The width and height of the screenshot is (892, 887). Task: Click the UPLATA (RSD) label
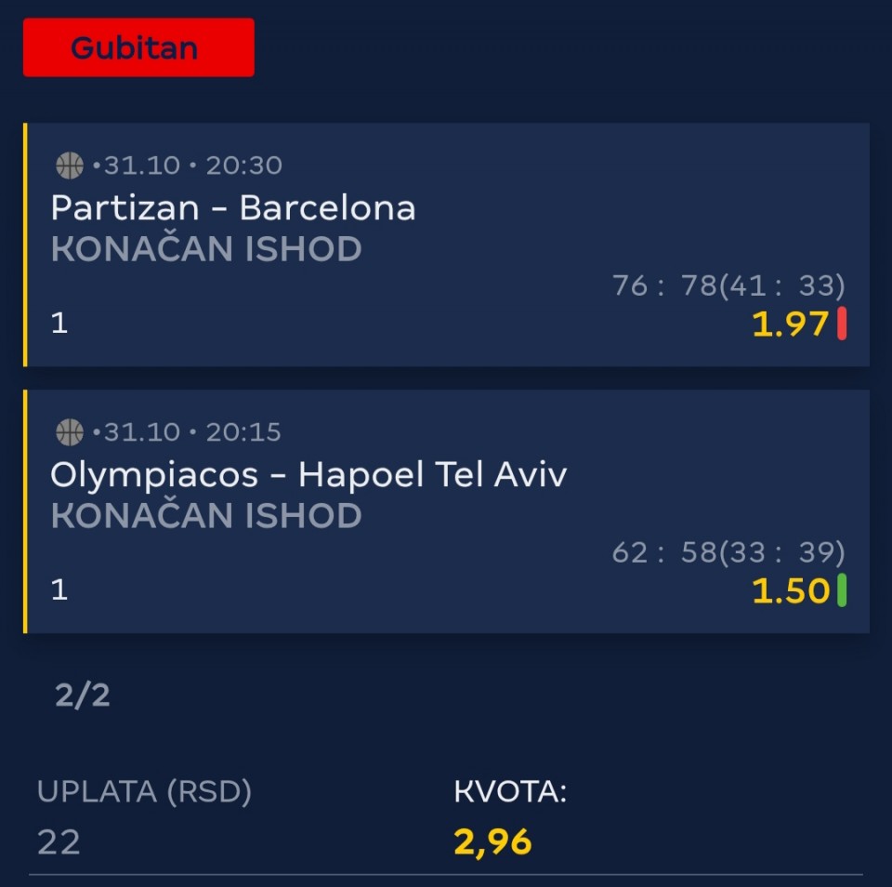[x=144, y=791]
